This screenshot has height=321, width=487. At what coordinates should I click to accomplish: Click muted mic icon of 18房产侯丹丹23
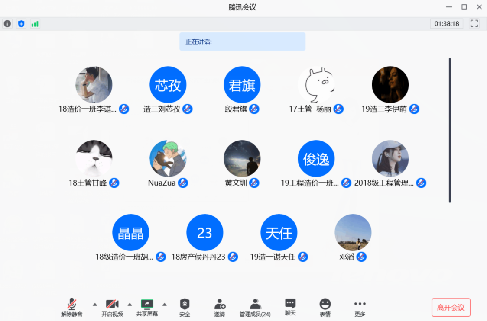[233, 257]
